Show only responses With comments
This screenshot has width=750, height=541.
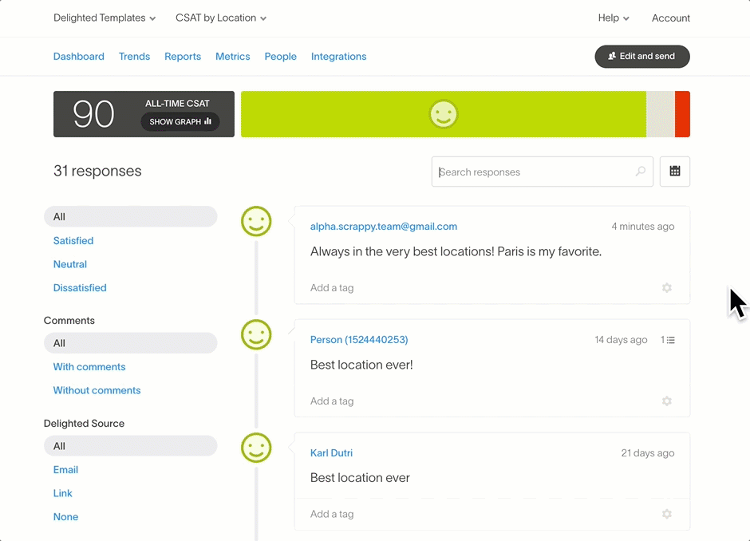tap(89, 367)
